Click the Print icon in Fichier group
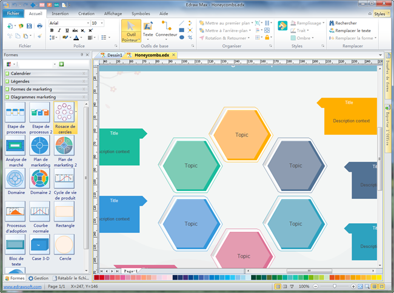The width and height of the screenshot is (394, 293). [x=39, y=26]
